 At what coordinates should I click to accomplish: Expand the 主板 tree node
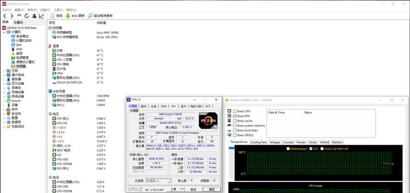[4, 71]
